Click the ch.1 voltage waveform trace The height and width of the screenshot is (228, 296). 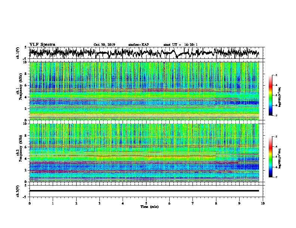(144, 53)
